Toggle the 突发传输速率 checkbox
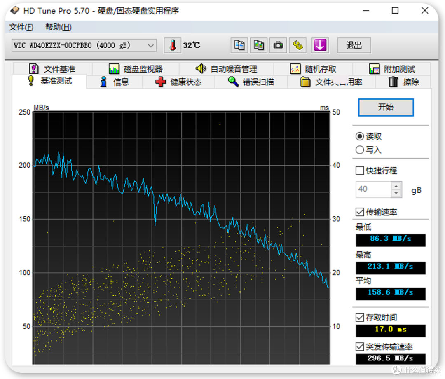 360,346
